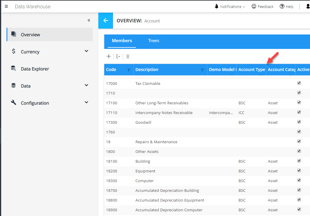Click the export members icon
The width and height of the screenshot is (310, 216).
click(118, 56)
